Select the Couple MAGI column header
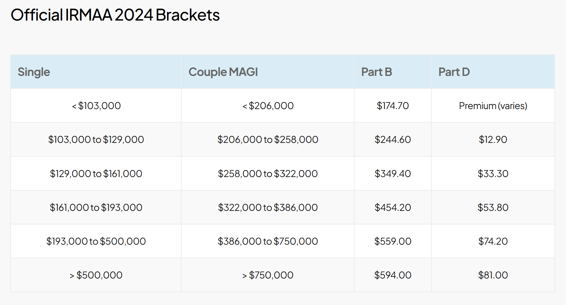Image resolution: width=566 pixels, height=305 pixels. [223, 72]
